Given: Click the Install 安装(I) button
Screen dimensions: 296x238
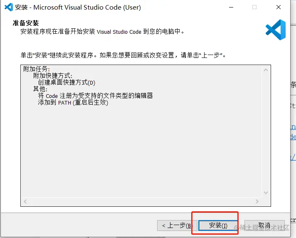Looking at the screenshot, I should (x=218, y=225).
